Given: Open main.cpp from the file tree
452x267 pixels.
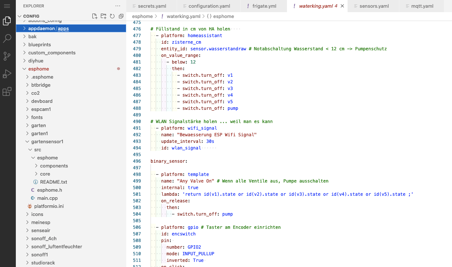Looking at the screenshot, I should 47,198.
